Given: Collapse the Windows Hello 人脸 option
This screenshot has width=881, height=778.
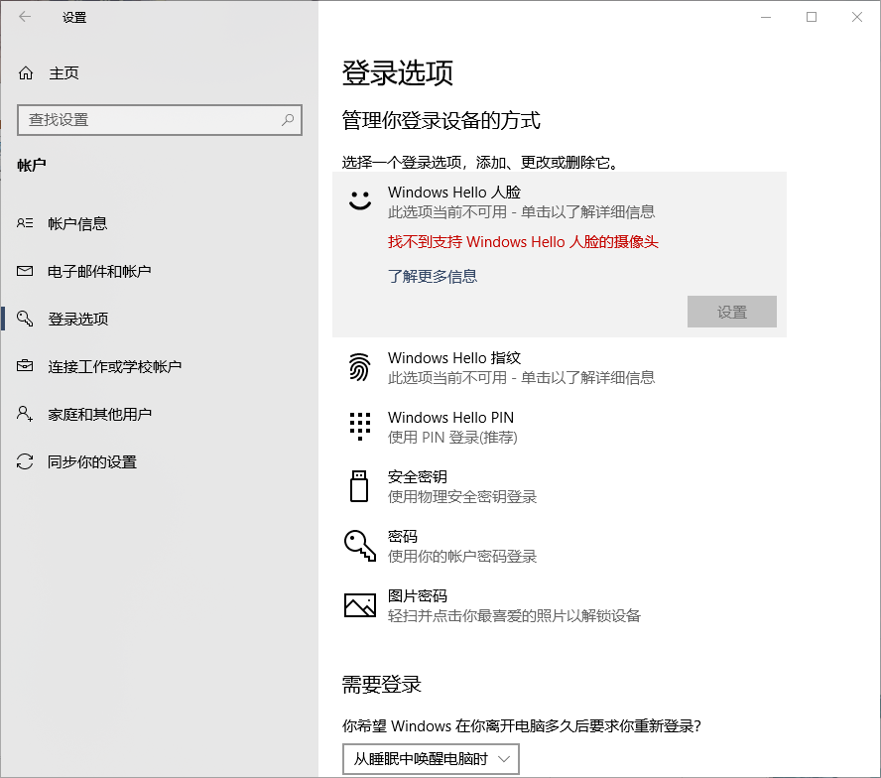Looking at the screenshot, I should [x=559, y=200].
